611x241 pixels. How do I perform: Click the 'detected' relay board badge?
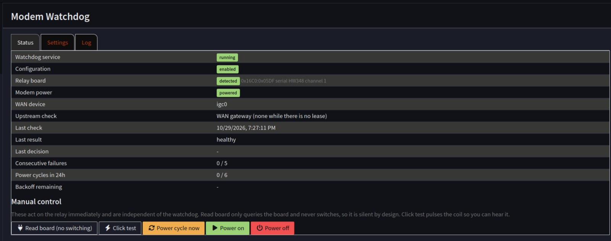228,81
